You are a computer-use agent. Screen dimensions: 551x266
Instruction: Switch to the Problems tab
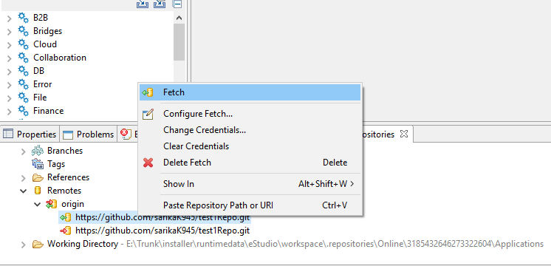tap(89, 134)
